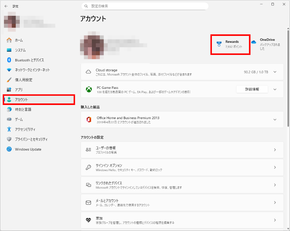Viewport: 290px width, 231px height.
Task: Open the サインイン オプション settings row
Action: pyautogui.click(x=182, y=168)
